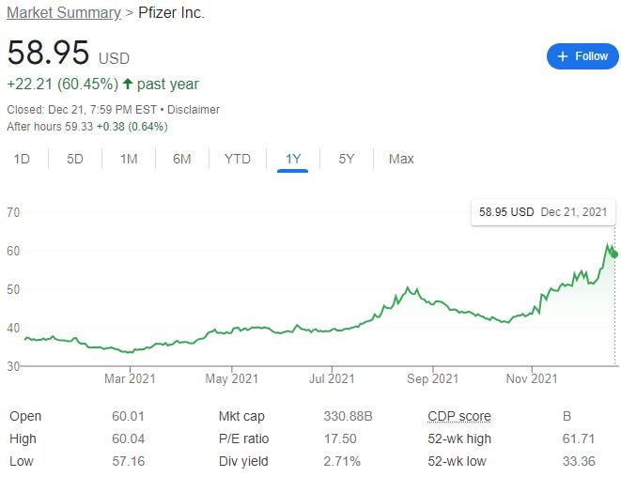Screen dimensions: 621x477
Task: Click the 58.95 USD chart tooltip
Action: pyautogui.click(x=543, y=212)
